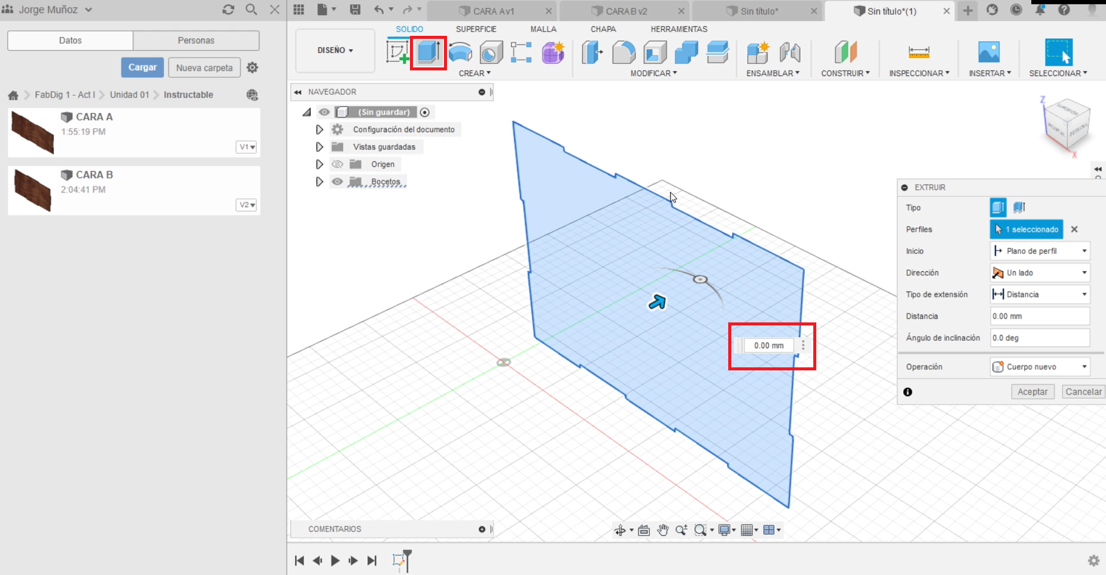Screen dimensions: 1106x575
Task: Toggle visibility of the unsaved root component
Action: 324,112
